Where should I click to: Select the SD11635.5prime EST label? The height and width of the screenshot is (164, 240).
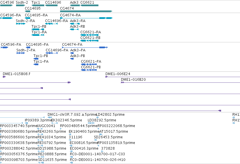click(52, 160)
